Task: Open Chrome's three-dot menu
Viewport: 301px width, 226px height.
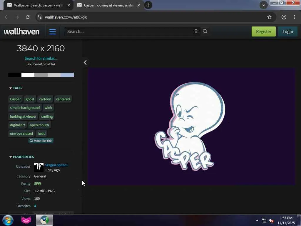Action: (295, 17)
